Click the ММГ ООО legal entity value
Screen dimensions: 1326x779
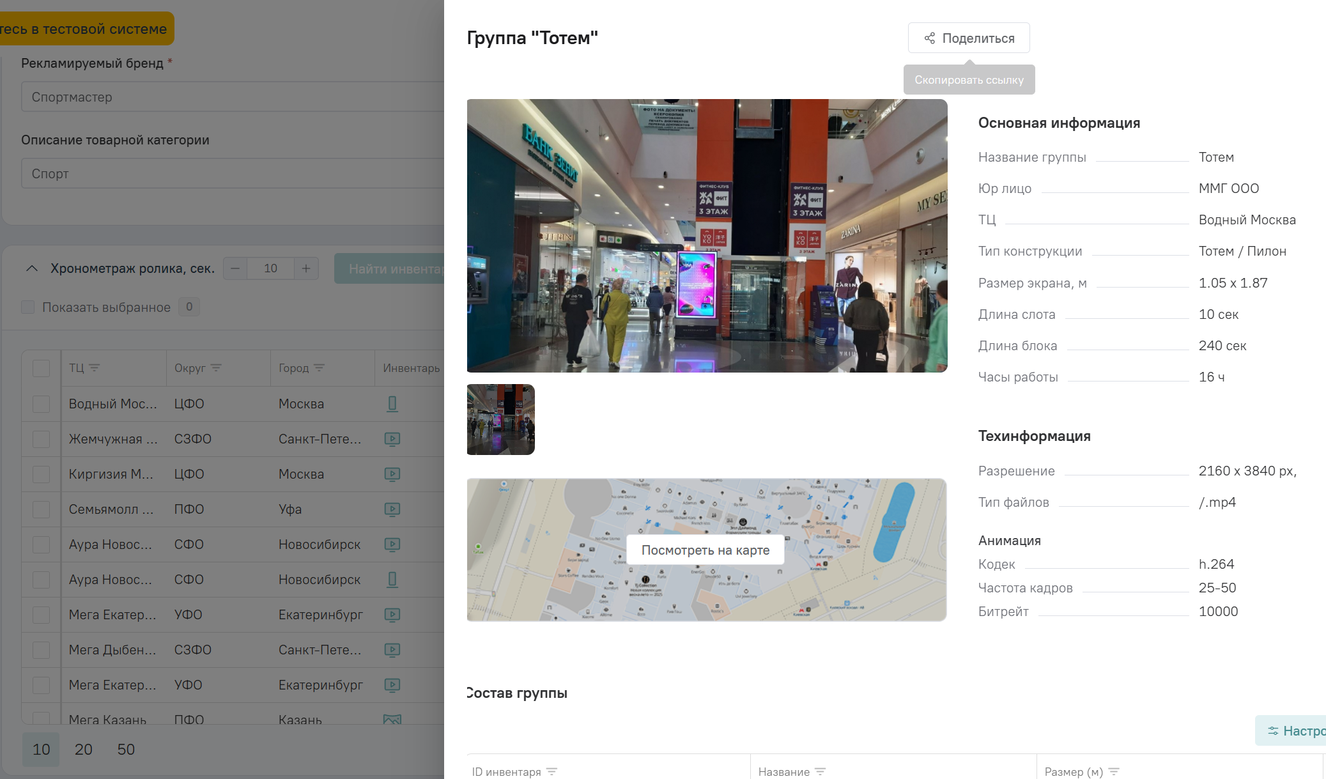click(1229, 189)
